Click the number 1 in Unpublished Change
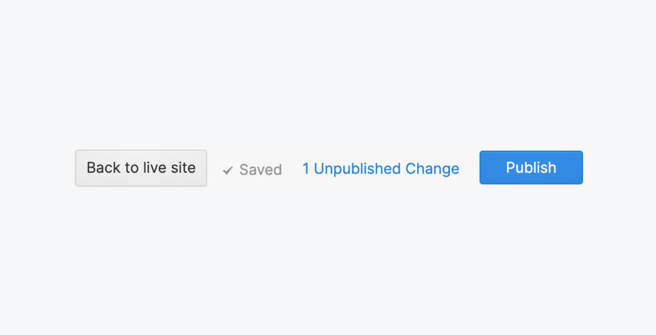This screenshot has height=335, width=656. pos(306,169)
